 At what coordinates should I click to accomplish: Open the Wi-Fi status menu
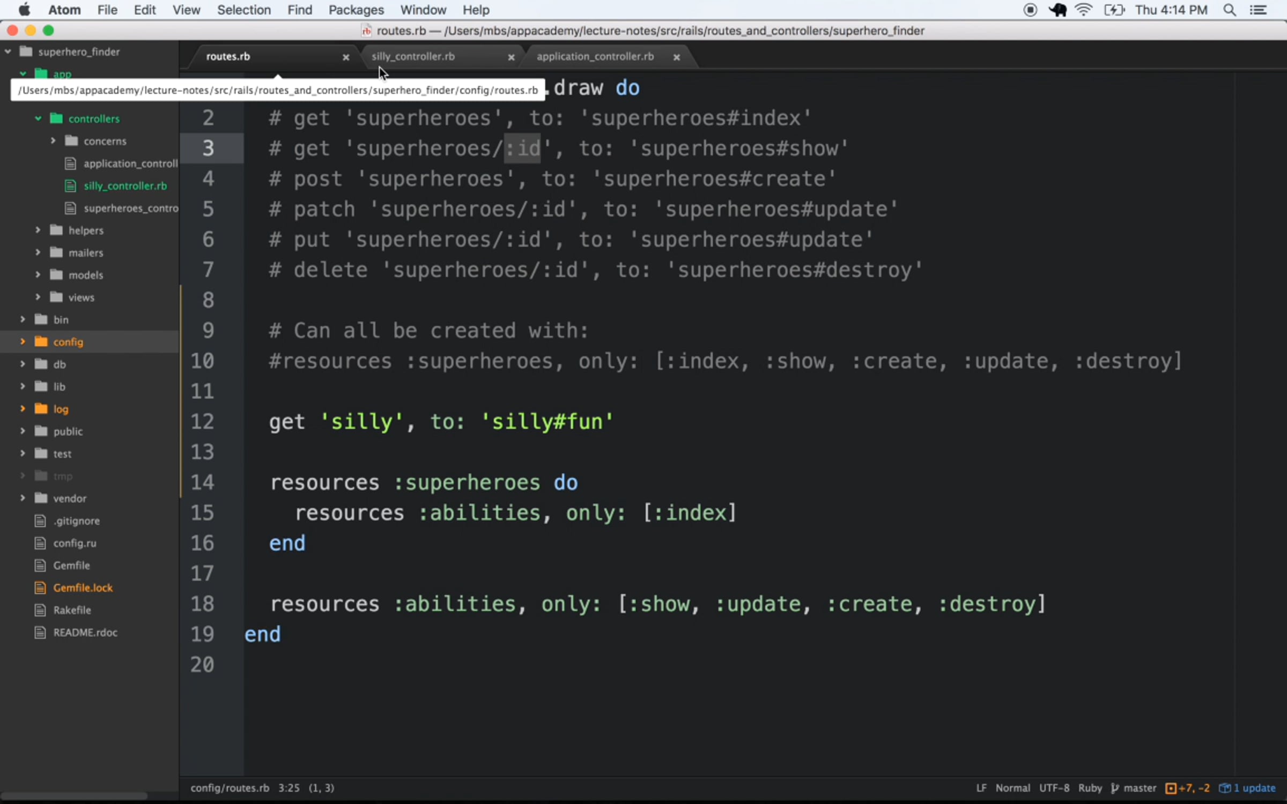[x=1084, y=10]
